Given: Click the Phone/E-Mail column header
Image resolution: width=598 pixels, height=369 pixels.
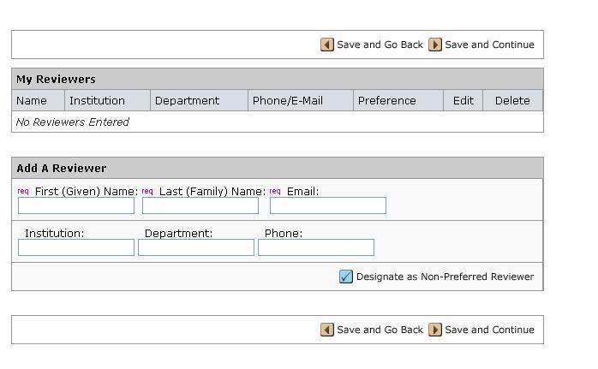Looking at the screenshot, I should tap(288, 100).
